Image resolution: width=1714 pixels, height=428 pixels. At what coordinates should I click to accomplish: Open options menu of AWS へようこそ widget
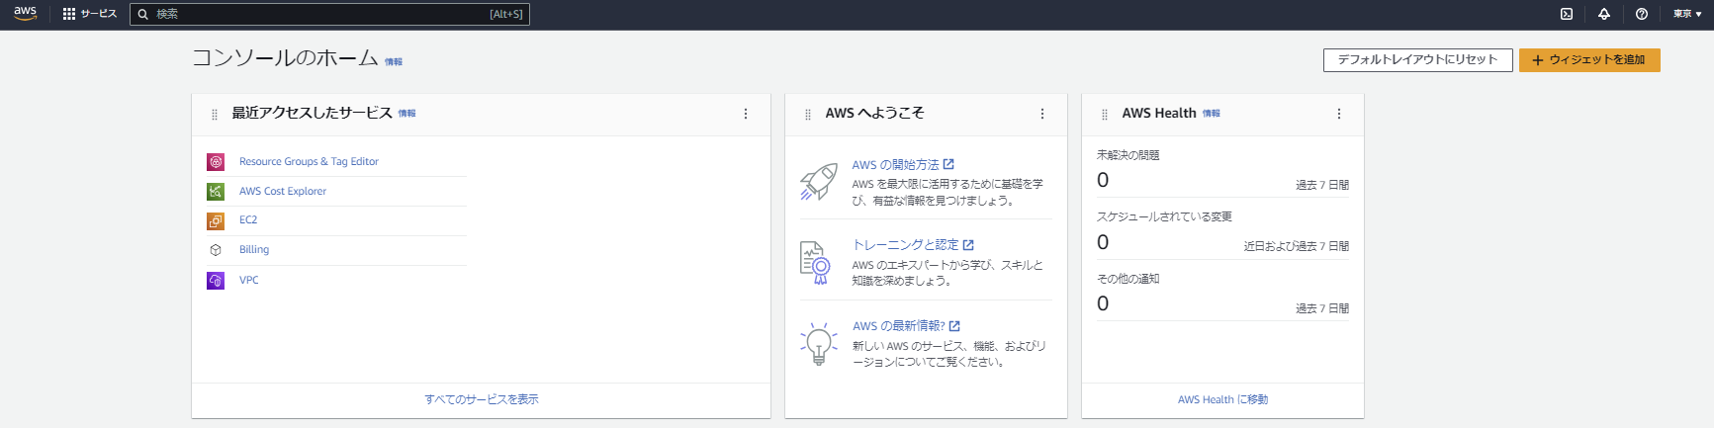[x=1042, y=114]
